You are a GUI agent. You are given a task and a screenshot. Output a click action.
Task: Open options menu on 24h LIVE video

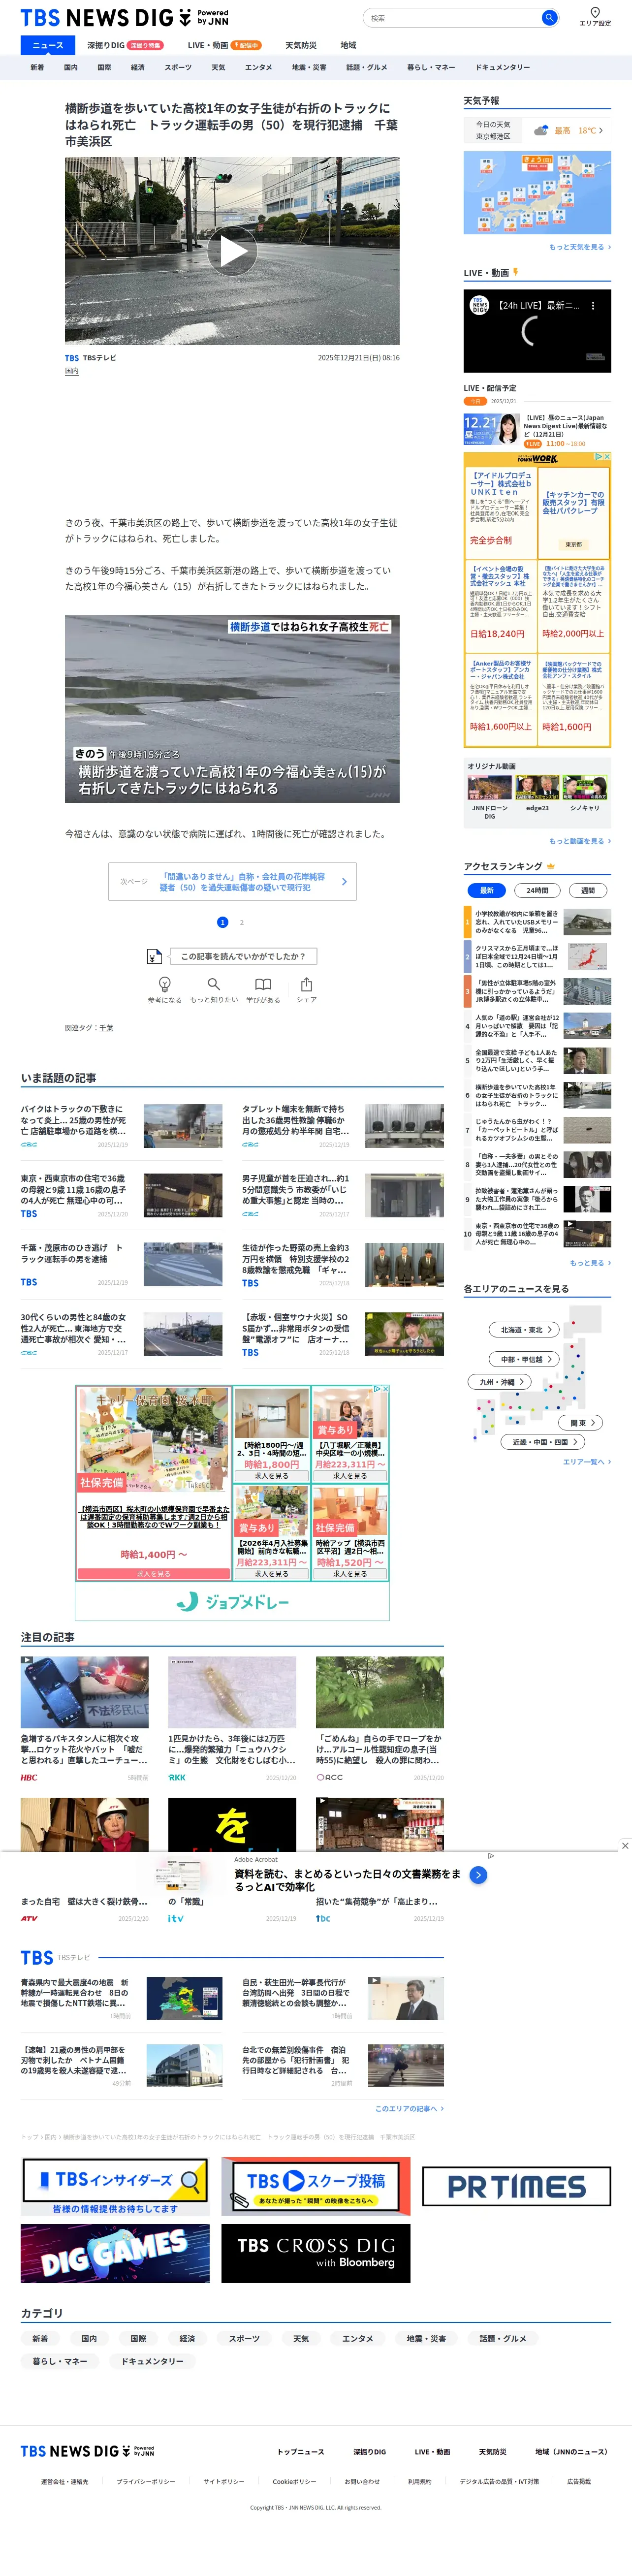593,306
